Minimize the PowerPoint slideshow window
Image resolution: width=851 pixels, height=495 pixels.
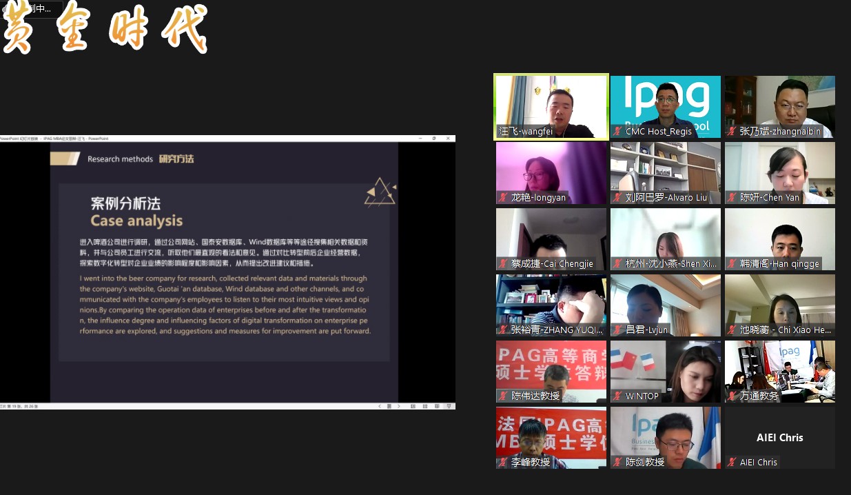419,138
